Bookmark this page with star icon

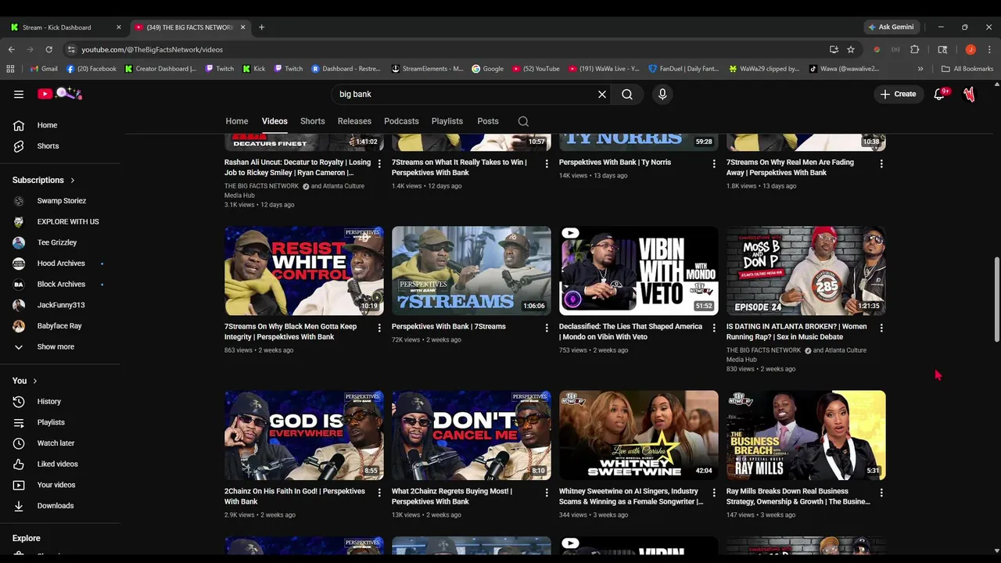(851, 49)
